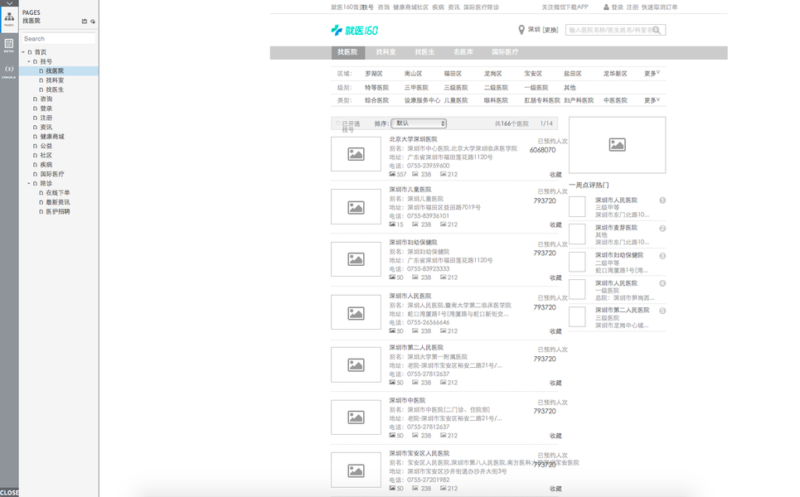Click rank badge 2 beside 深圳市麦芽医院
Screen dimensions: 800x497
pos(662,229)
